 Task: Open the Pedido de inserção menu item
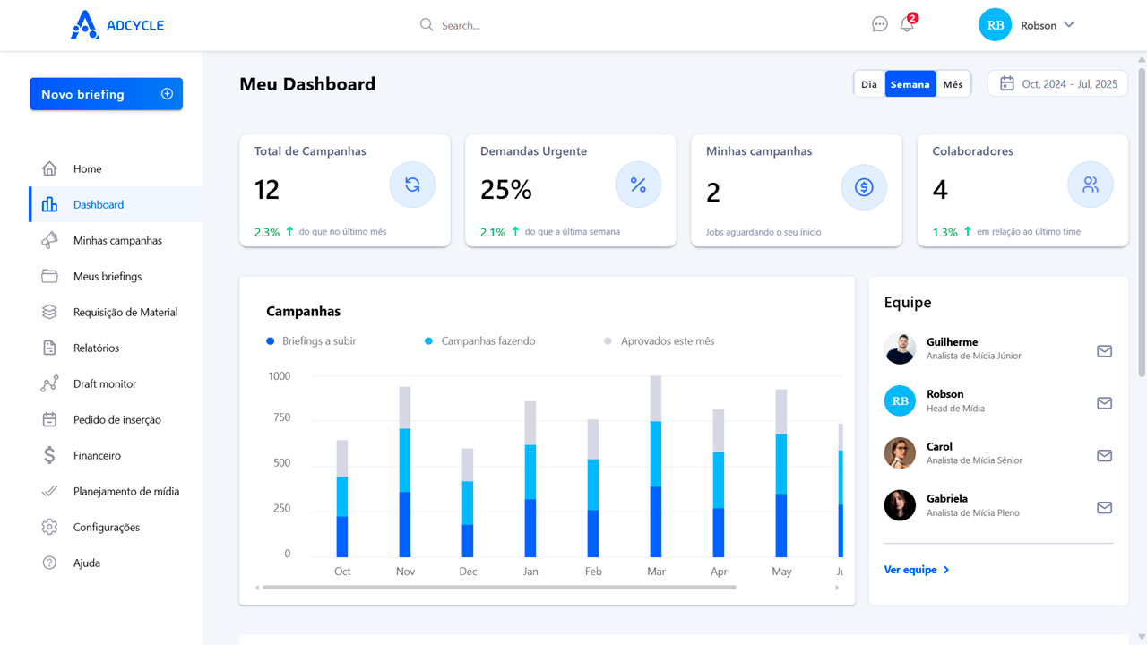115,419
